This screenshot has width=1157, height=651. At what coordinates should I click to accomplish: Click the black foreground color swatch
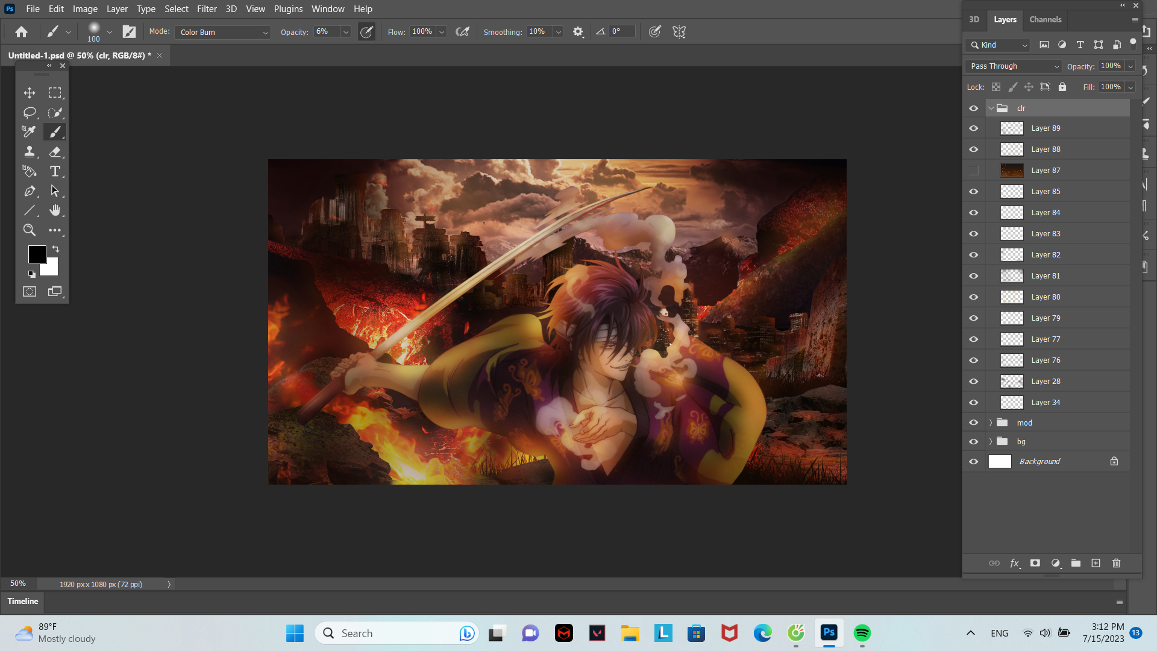point(36,254)
